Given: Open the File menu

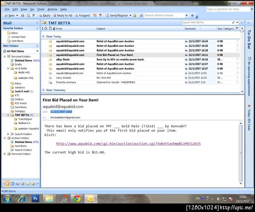Looking at the screenshot, I should [x=7, y=9].
